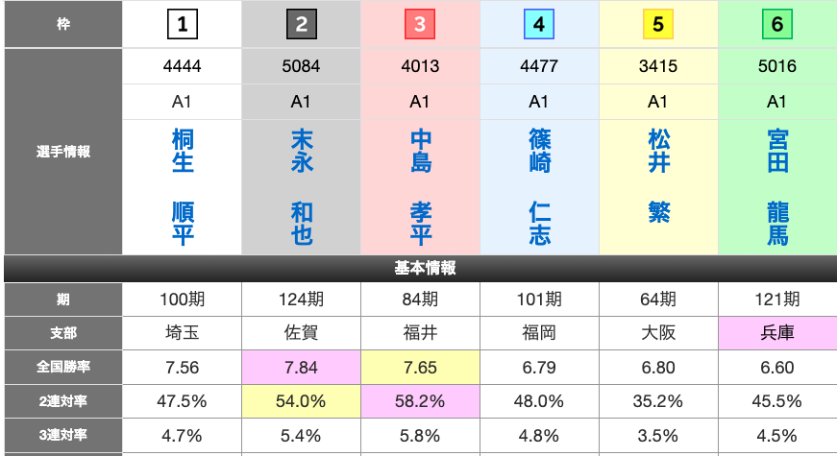Open racer 桐生順平 profile link
The image size is (837, 456).
183,187
